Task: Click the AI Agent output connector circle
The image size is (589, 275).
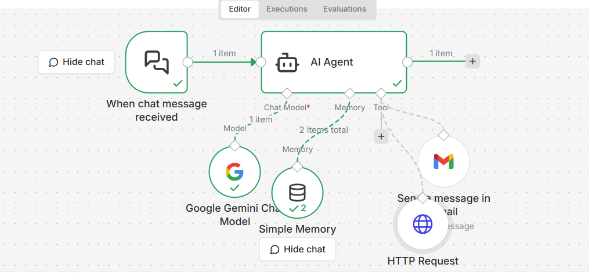Action: pos(407,62)
